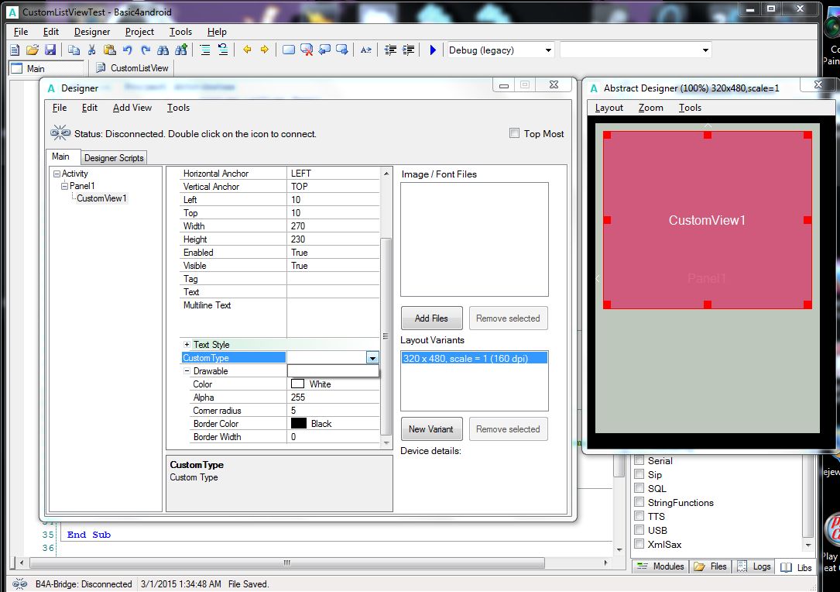The height and width of the screenshot is (592, 840).
Task: Click the Find binoculars icon
Action: [163, 50]
